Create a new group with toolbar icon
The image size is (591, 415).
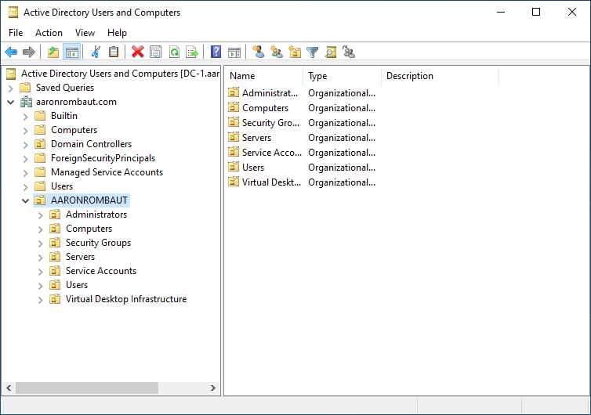pos(277,52)
